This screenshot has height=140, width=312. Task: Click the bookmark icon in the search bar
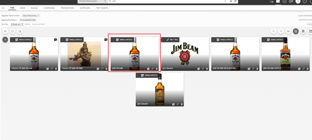(231, 1)
